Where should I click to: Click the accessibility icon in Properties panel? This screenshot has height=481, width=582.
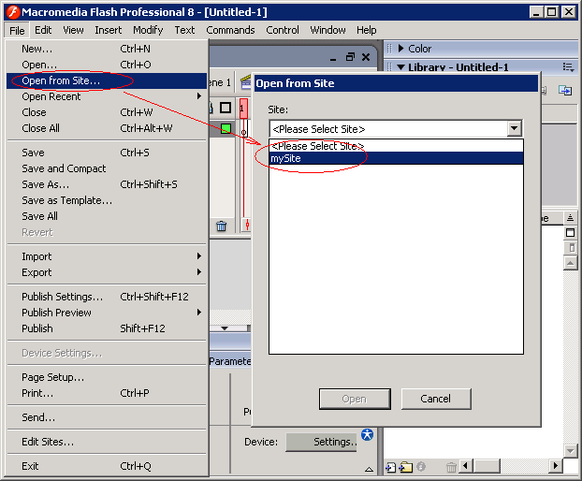click(367, 434)
